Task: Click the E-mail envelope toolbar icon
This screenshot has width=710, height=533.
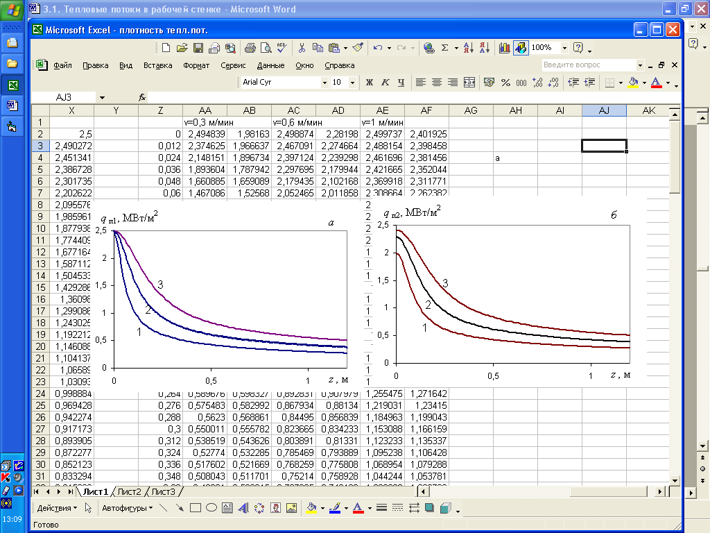Action: coord(214,48)
